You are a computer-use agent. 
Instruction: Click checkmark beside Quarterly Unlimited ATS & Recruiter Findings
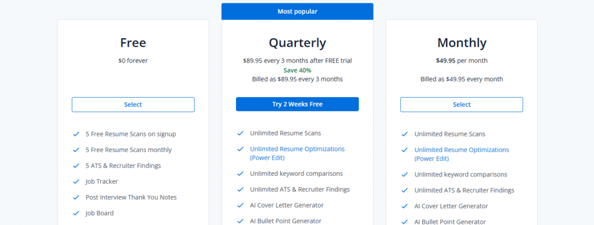(240, 190)
